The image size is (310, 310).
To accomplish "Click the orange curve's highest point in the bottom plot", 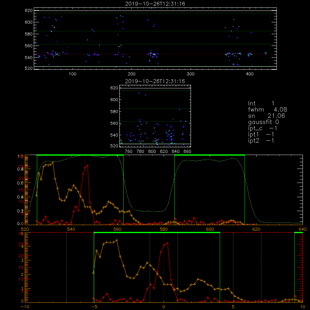I will (x=117, y=240).
